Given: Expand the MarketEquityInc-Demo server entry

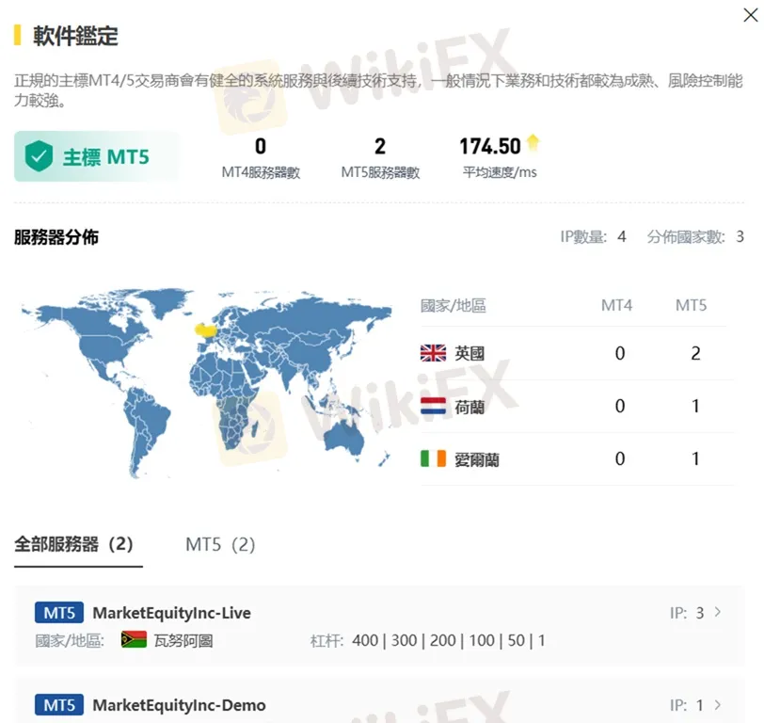Looking at the screenshot, I should click(376, 704).
